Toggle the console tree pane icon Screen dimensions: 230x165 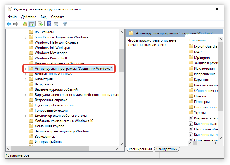coord(32,24)
